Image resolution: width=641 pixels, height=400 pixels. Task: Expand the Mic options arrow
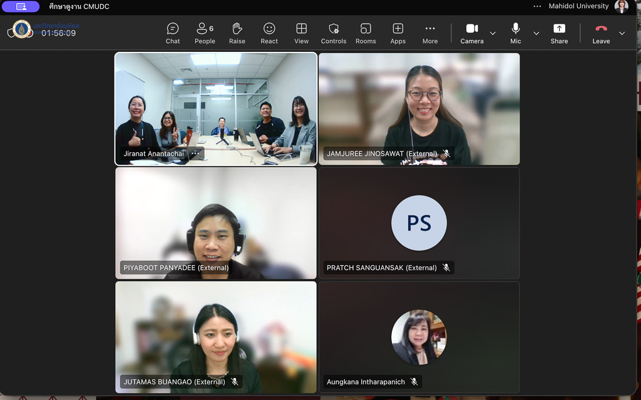point(536,33)
